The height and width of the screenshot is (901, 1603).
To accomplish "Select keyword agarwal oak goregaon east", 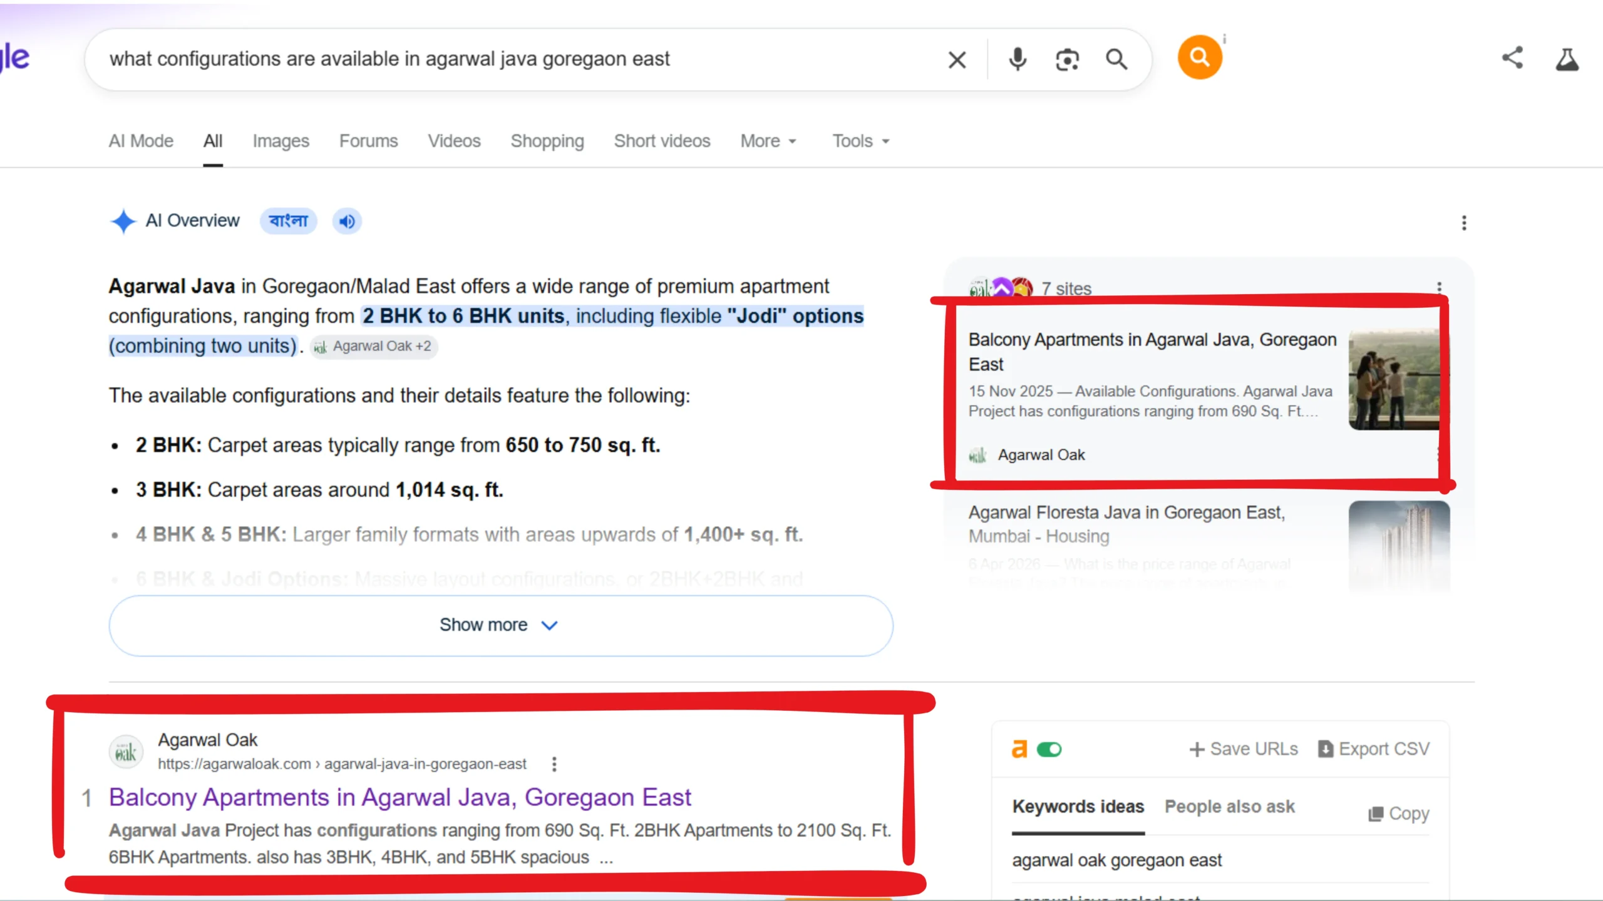I will 1116,860.
